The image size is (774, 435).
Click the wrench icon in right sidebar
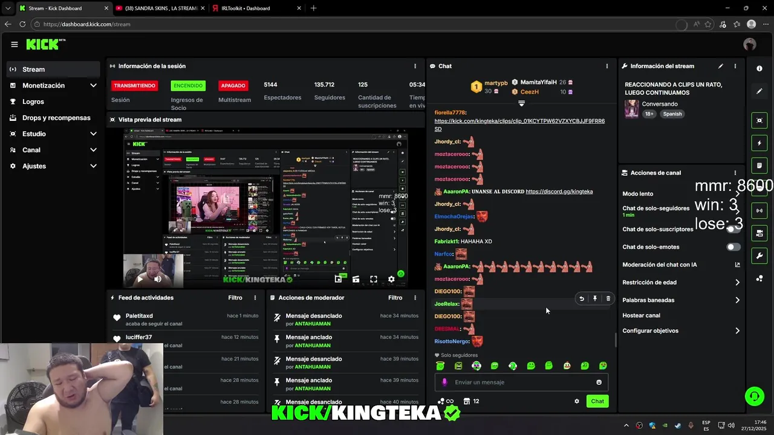pyautogui.click(x=759, y=256)
